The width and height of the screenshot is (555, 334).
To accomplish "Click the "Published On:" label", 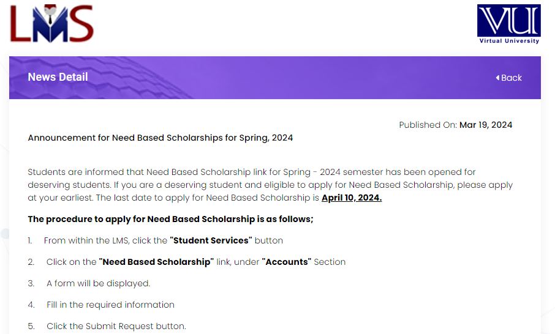I will coord(428,125).
